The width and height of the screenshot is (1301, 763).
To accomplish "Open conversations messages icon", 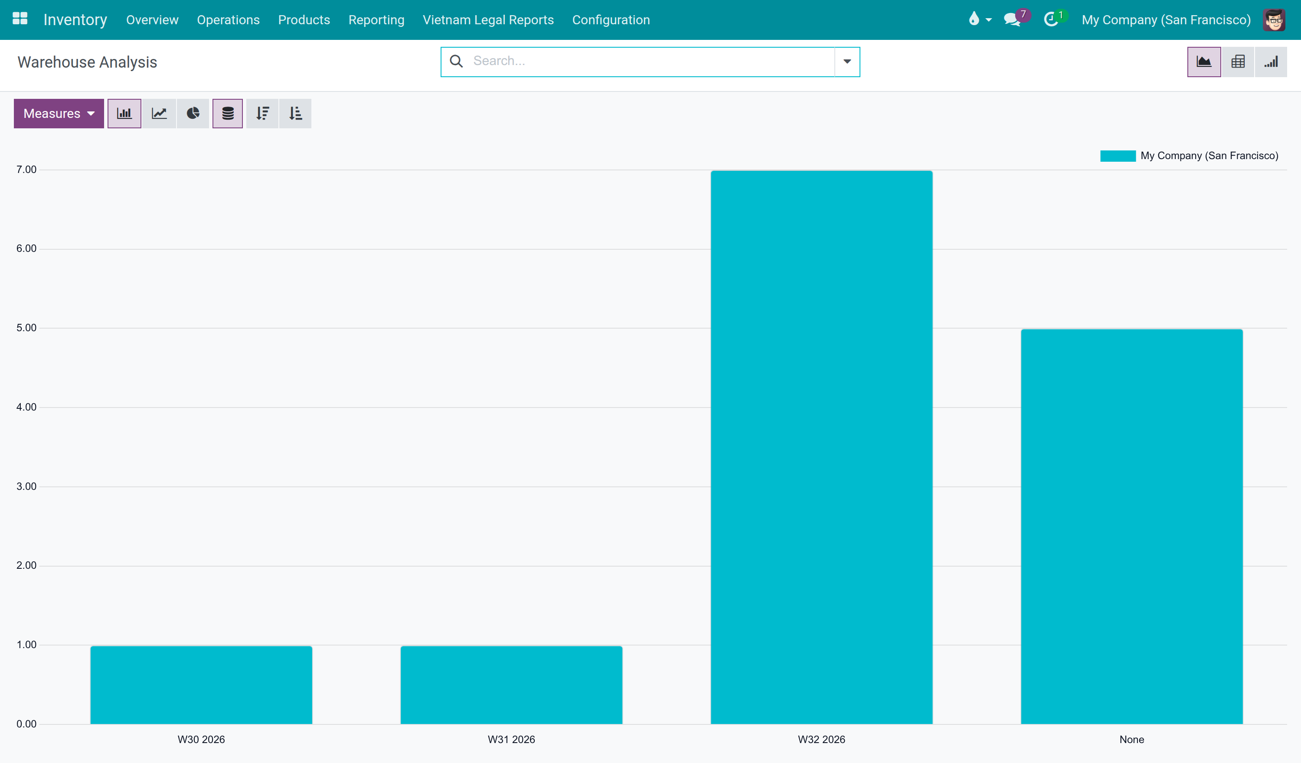I will tap(1013, 20).
